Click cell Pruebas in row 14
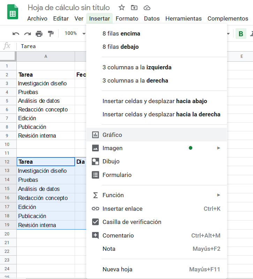This screenshot has height=279, width=253. tap(46, 180)
